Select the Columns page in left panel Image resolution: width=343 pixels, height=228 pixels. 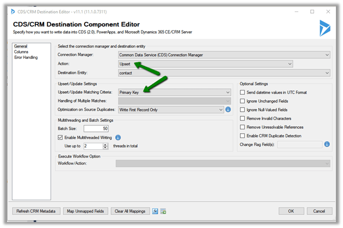click(x=22, y=52)
